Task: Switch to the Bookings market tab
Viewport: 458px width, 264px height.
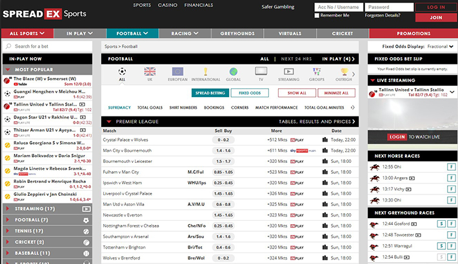Action: [214, 108]
